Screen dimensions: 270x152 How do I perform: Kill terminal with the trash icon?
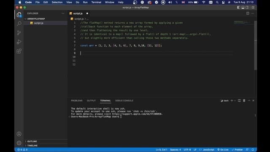(x=244, y=100)
